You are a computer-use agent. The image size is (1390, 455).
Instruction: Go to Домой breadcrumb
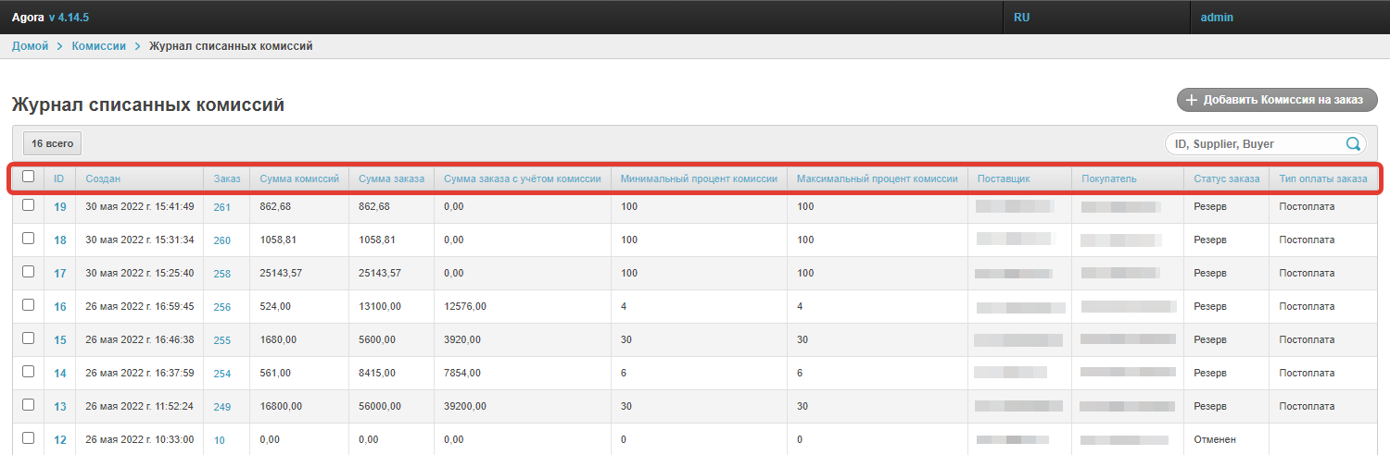pos(30,46)
